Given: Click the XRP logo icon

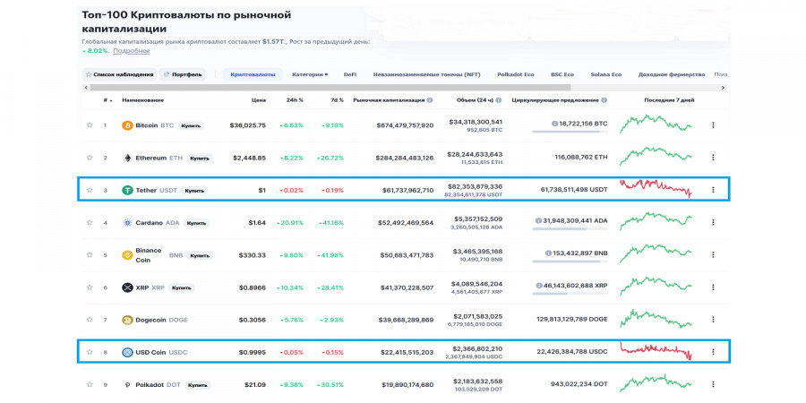Looking at the screenshot, I should coord(127,287).
